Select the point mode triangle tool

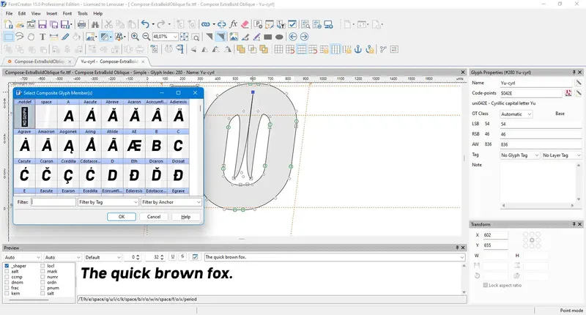pyautogui.click(x=221, y=37)
